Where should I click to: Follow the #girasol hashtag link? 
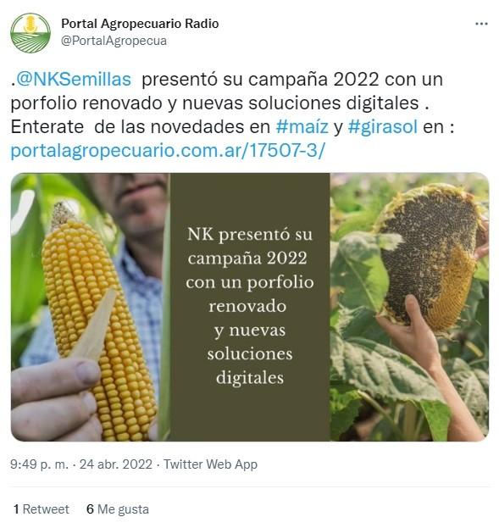[x=382, y=127]
